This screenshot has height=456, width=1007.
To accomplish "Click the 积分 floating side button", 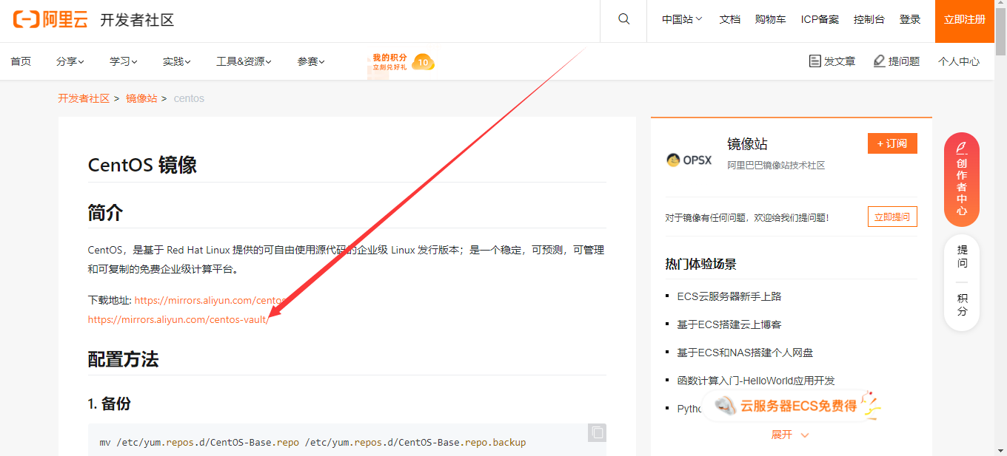I will 962,305.
